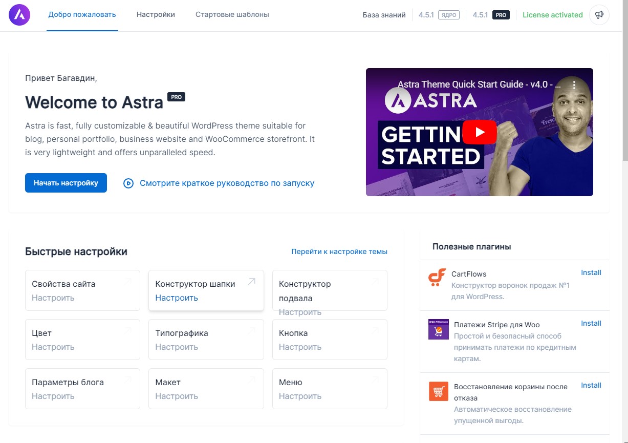
Task: Open the Типографика quick setting card
Action: pyautogui.click(x=206, y=339)
